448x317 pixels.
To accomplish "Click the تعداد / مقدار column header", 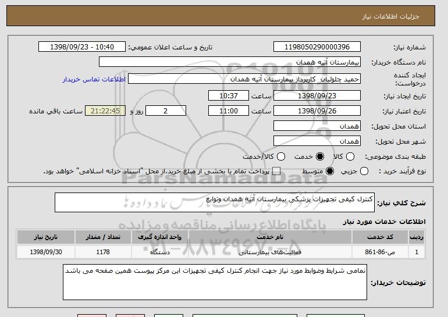I will click(103, 237).
